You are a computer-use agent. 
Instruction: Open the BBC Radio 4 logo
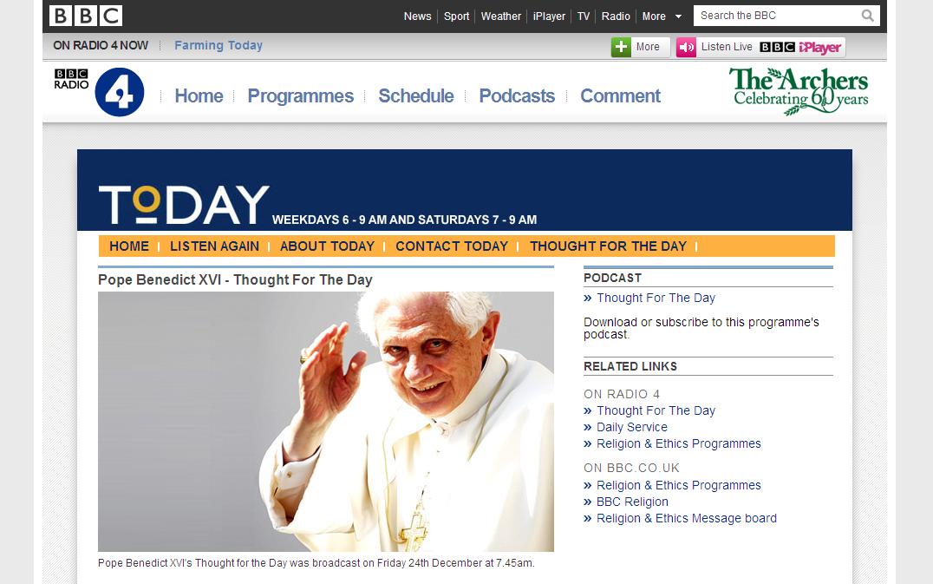100,92
